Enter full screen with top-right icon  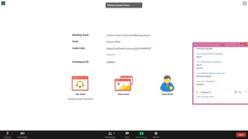(245, 3)
